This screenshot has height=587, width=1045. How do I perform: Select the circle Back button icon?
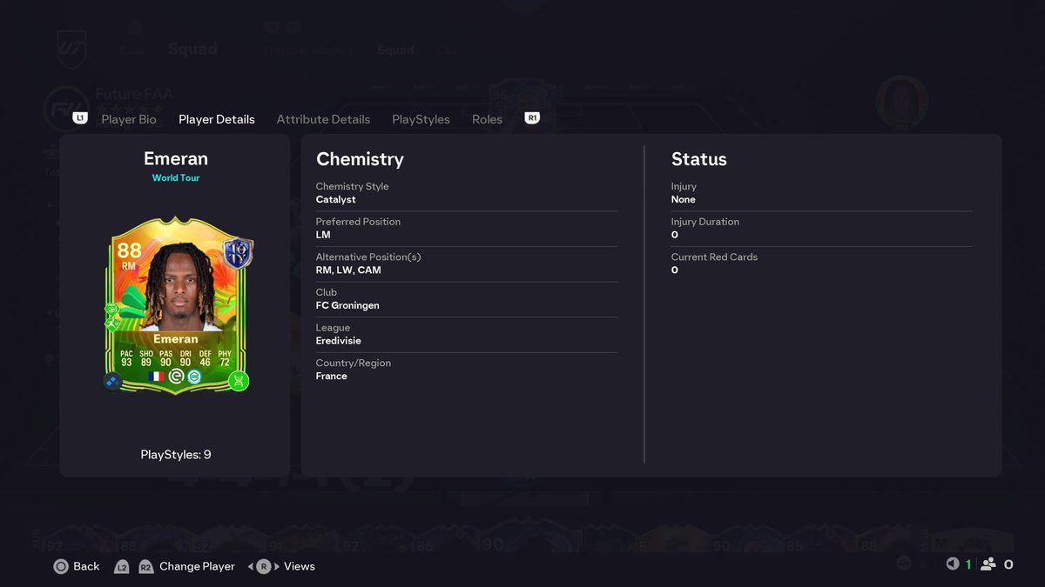coord(61,566)
